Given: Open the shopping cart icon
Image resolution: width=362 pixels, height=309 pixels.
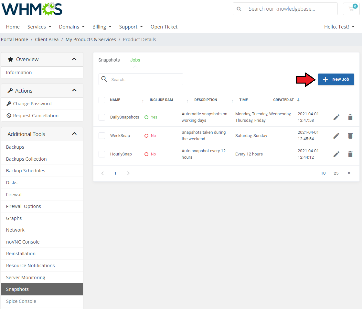Looking at the screenshot, I should 351,9.
